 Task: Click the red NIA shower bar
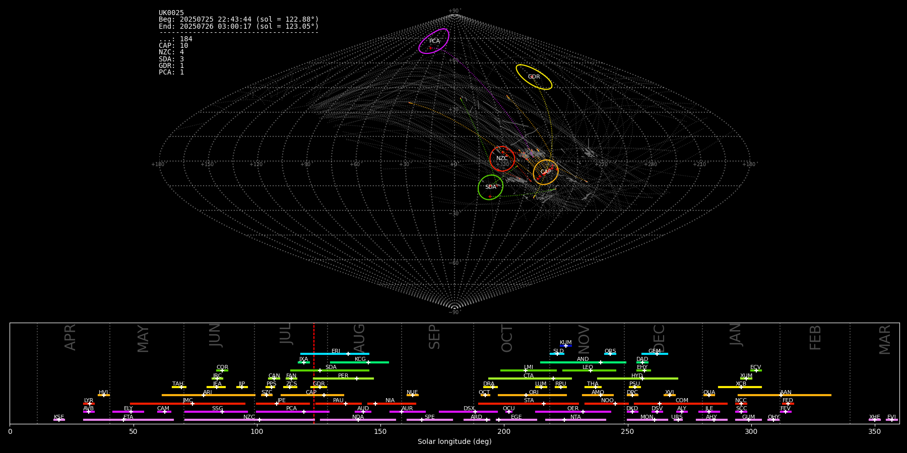[392, 404]
